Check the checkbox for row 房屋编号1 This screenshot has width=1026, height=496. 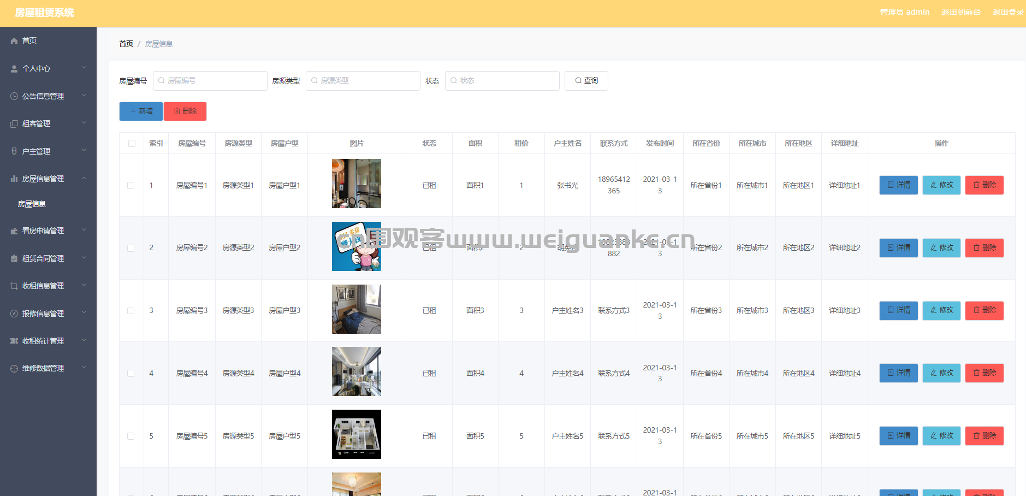click(x=131, y=185)
